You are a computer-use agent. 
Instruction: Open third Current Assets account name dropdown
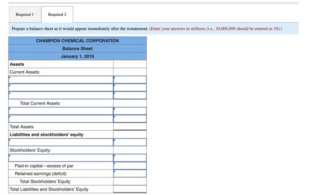(61, 95)
